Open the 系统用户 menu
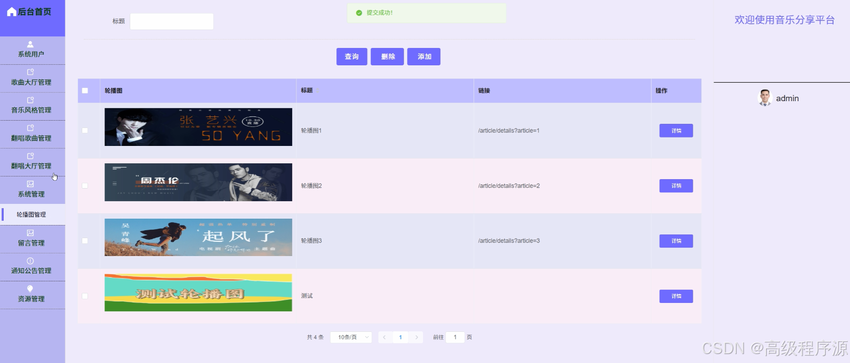This screenshot has width=850, height=363. (32, 51)
